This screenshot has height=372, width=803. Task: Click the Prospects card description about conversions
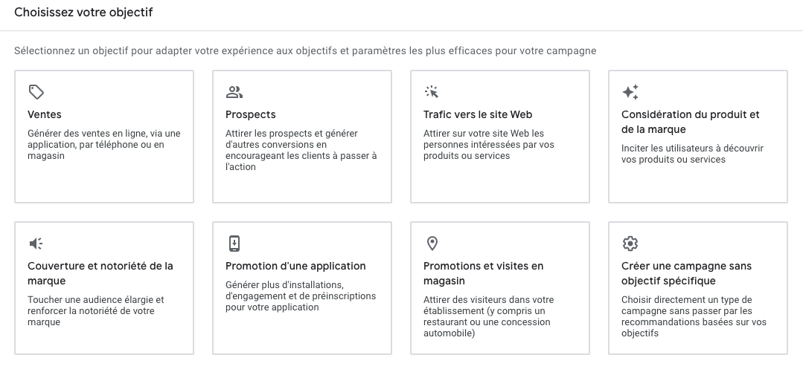301,150
